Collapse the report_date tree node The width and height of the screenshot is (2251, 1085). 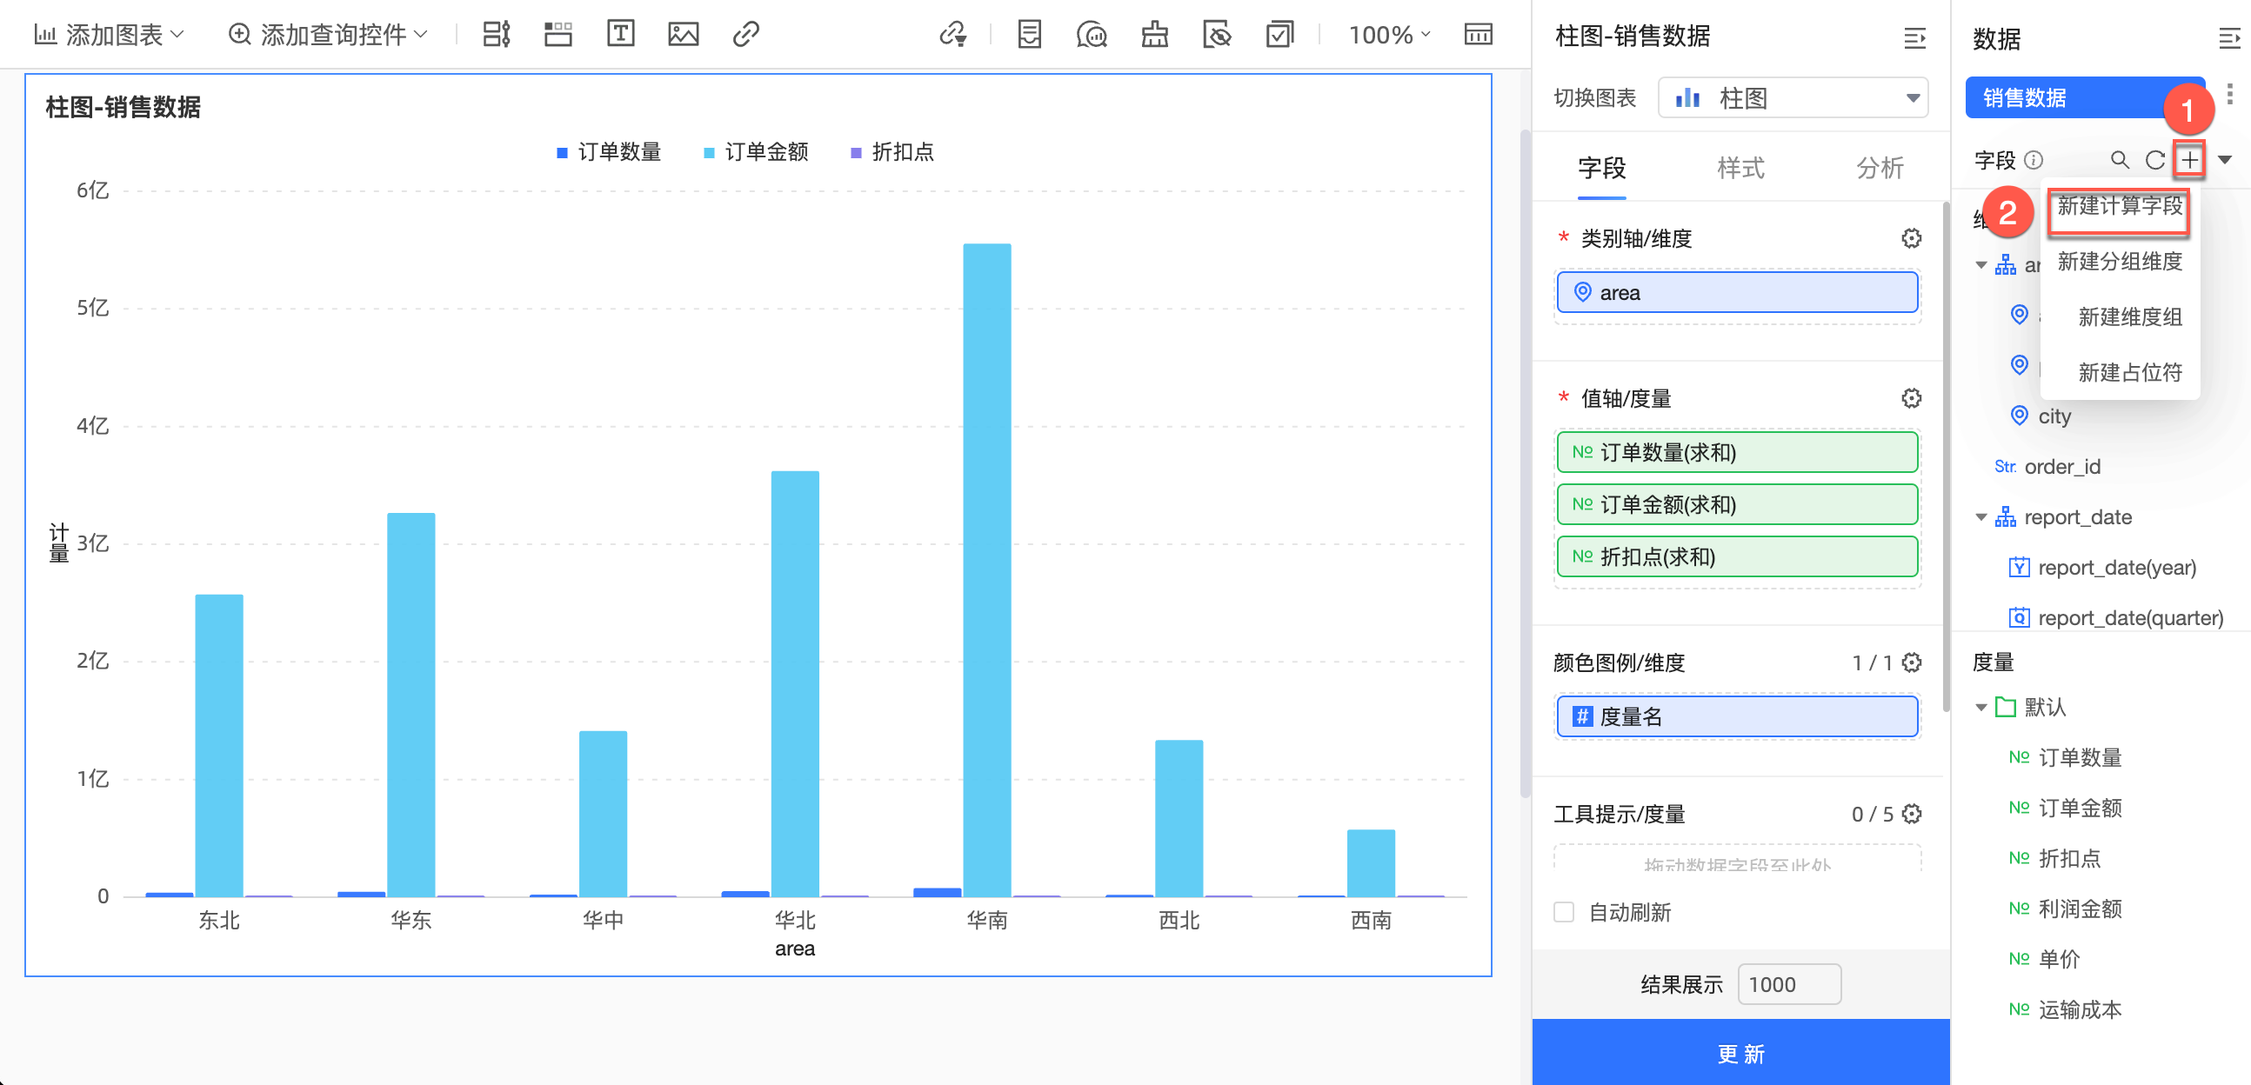pyautogui.click(x=1981, y=517)
